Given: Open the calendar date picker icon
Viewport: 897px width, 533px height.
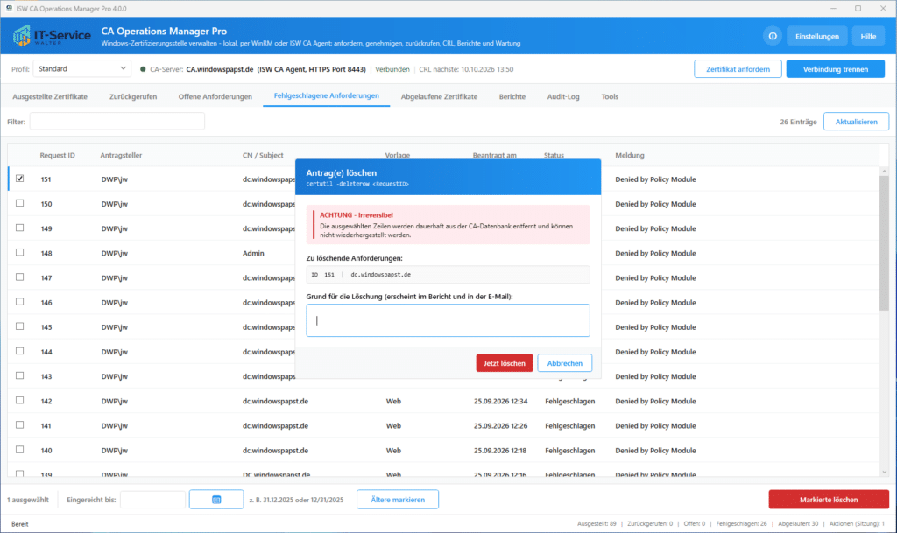Looking at the screenshot, I should pyautogui.click(x=216, y=499).
